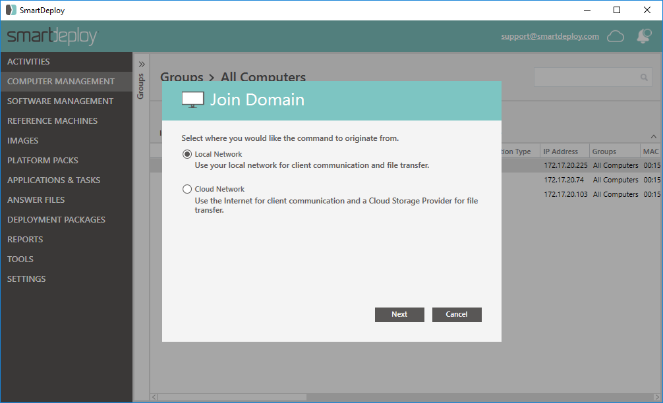The image size is (663, 403).
Task: Open Deployment Packages
Action: pyautogui.click(x=67, y=220)
